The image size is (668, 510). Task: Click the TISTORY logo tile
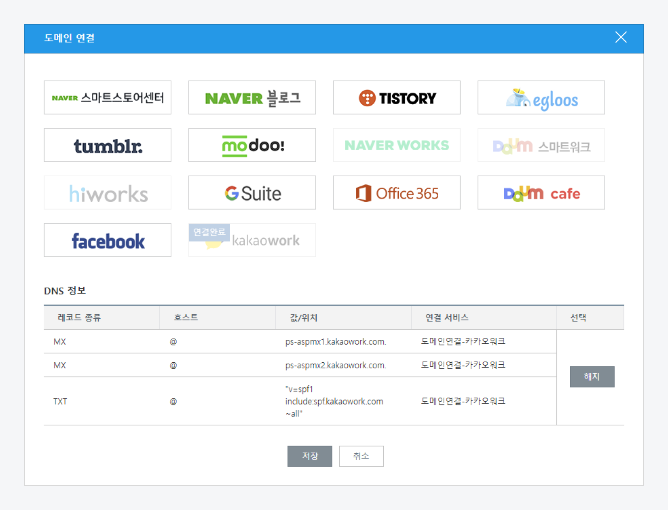tap(396, 98)
